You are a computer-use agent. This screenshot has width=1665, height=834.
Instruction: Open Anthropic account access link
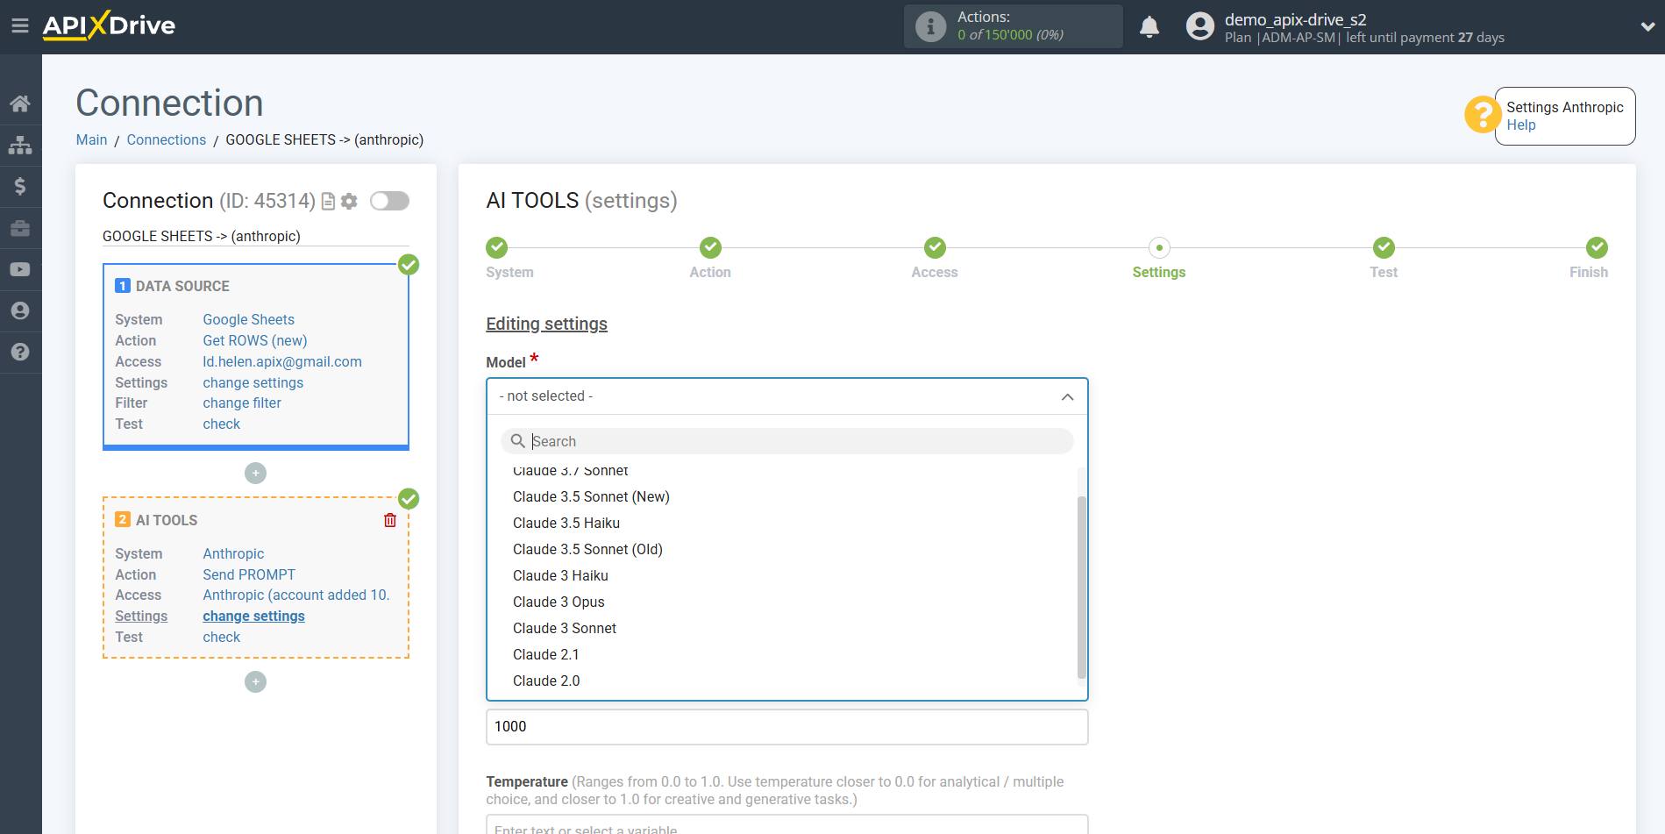(295, 595)
